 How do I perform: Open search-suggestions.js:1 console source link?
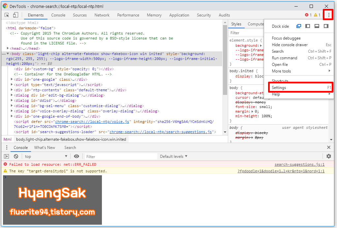299,164
